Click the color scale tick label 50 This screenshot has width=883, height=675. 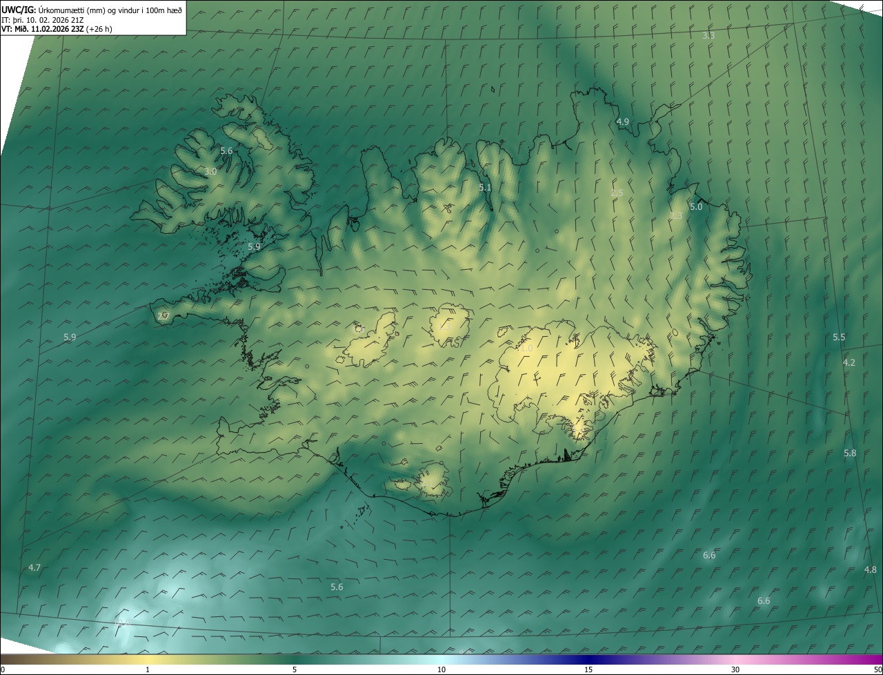pyautogui.click(x=877, y=670)
